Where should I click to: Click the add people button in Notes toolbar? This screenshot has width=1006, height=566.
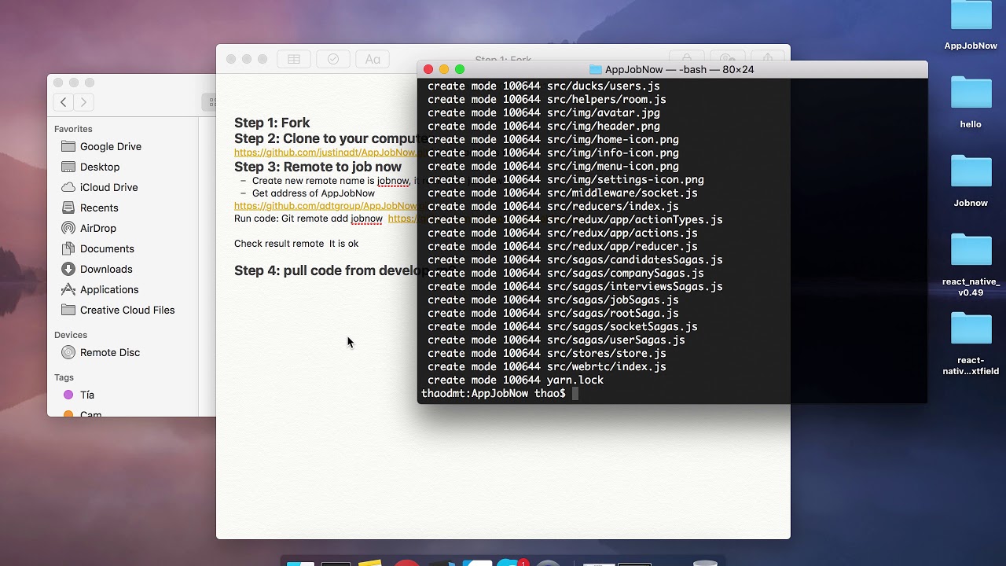(x=728, y=59)
